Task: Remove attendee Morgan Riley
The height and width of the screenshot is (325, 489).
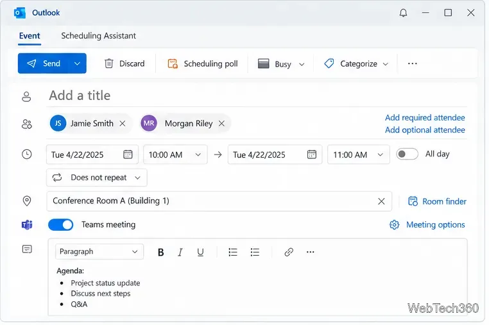Action: point(222,124)
